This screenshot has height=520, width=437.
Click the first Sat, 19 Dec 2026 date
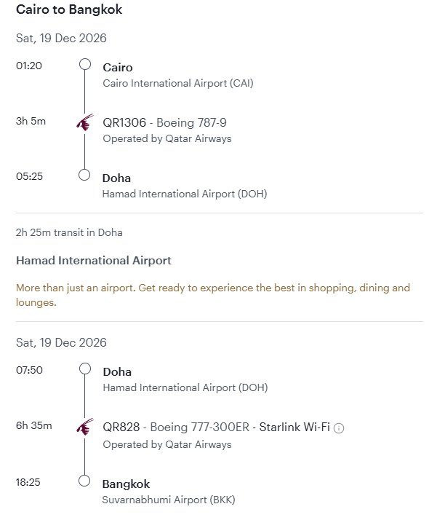(61, 38)
